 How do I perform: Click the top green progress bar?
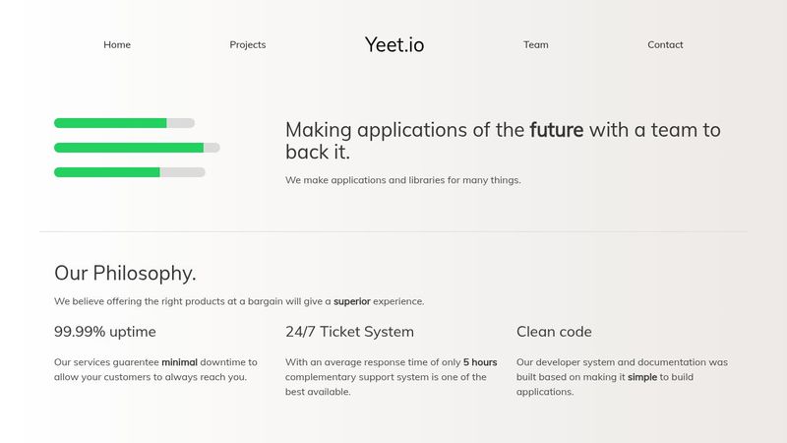[110, 123]
